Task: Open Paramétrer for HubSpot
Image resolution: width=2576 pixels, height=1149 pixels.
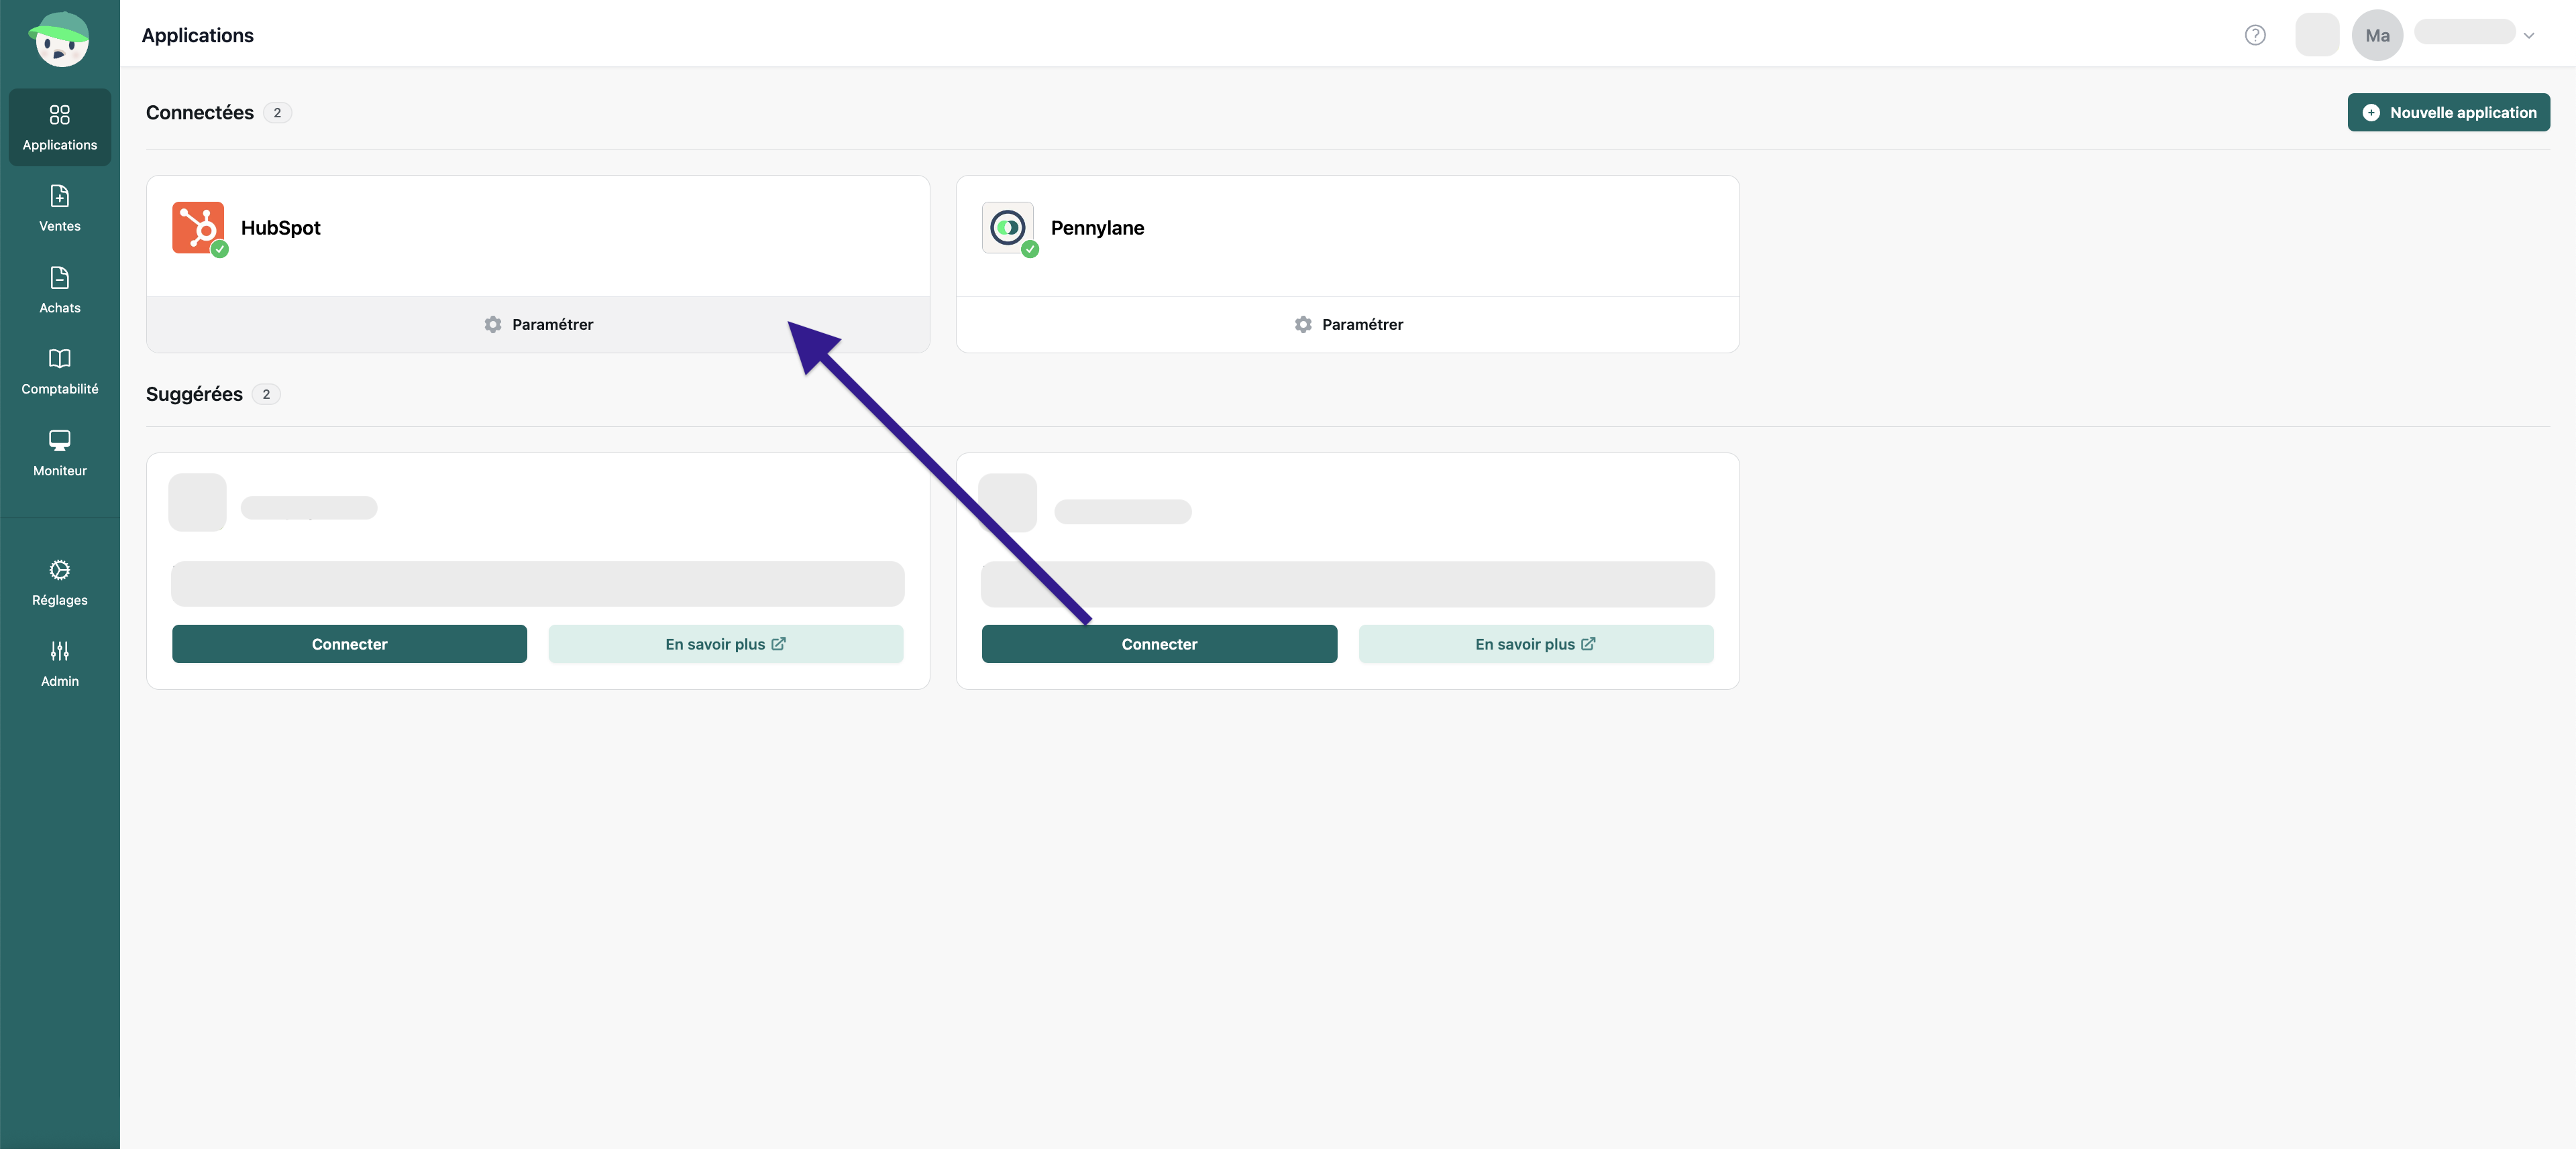Action: pos(538,324)
